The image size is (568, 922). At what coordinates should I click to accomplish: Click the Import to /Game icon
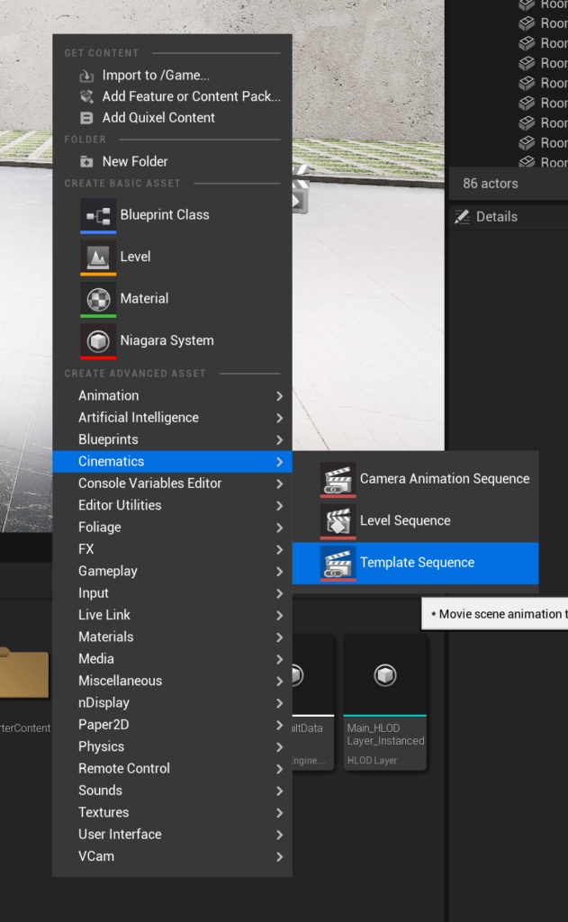tap(86, 76)
